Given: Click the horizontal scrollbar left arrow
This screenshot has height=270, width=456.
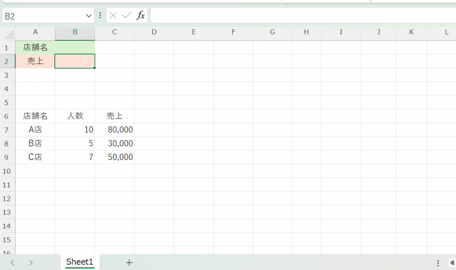Looking at the screenshot, I should [x=452, y=263].
